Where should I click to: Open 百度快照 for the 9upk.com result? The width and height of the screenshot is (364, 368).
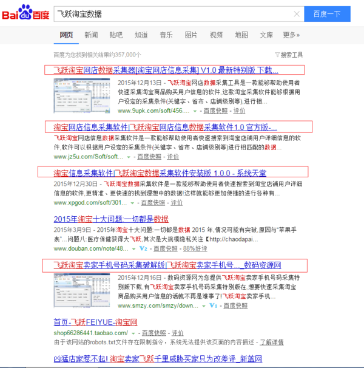point(215,111)
